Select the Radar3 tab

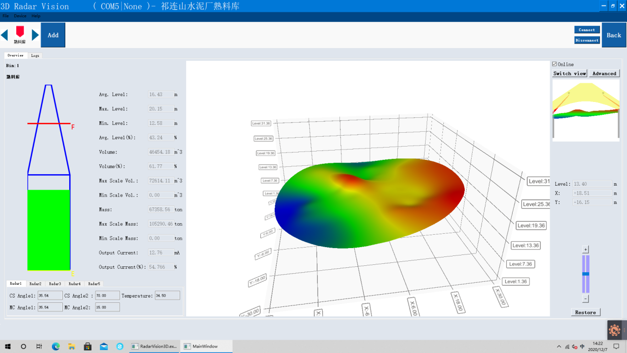pyautogui.click(x=55, y=284)
